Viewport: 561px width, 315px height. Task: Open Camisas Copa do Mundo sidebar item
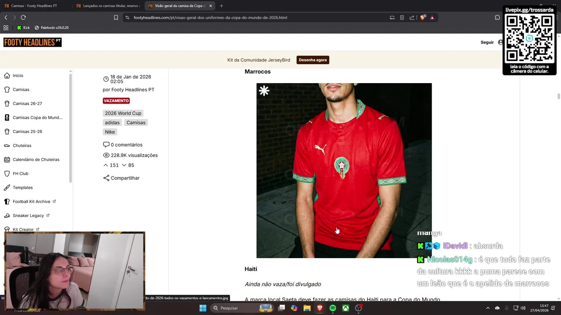[33, 118]
